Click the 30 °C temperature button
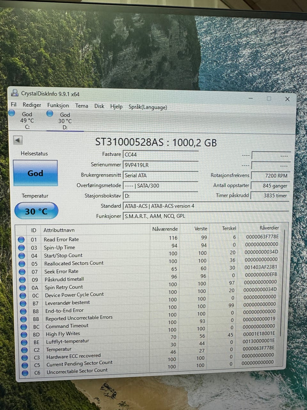Viewport: 307px width, 410px height. 36,211
